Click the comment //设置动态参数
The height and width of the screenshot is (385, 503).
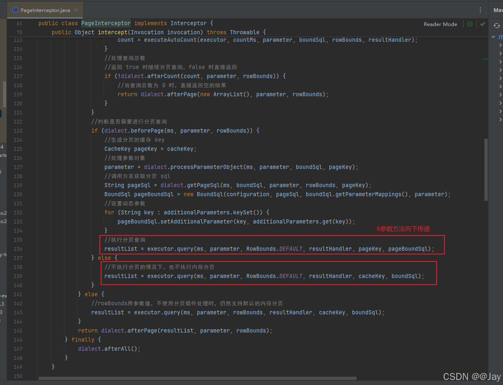click(x=125, y=203)
